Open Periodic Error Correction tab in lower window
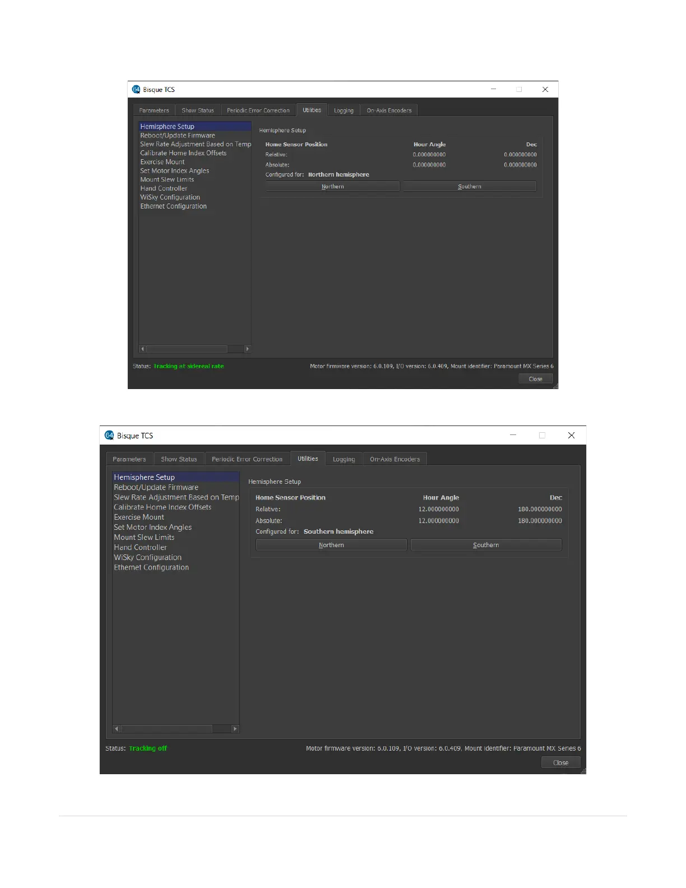 (247, 459)
